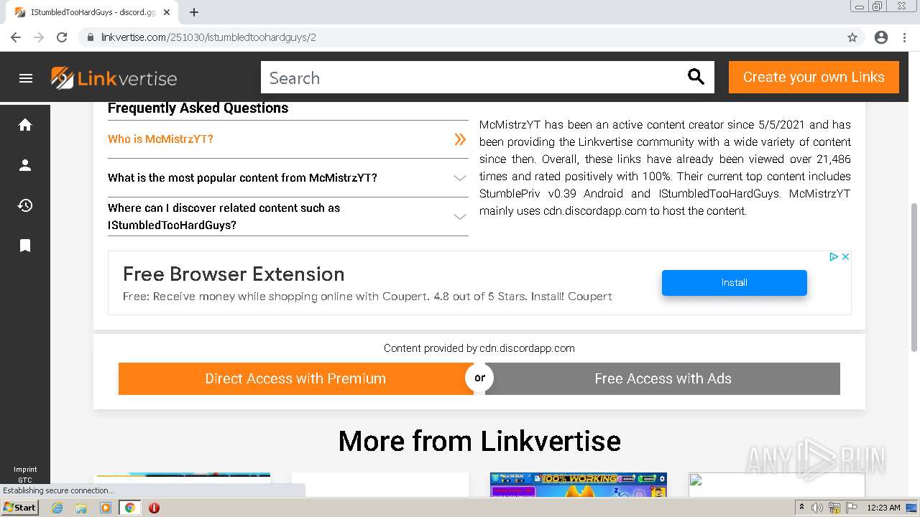Image resolution: width=920 pixels, height=517 pixels.
Task: Click the Linkvertise logo
Action: pyautogui.click(x=114, y=78)
